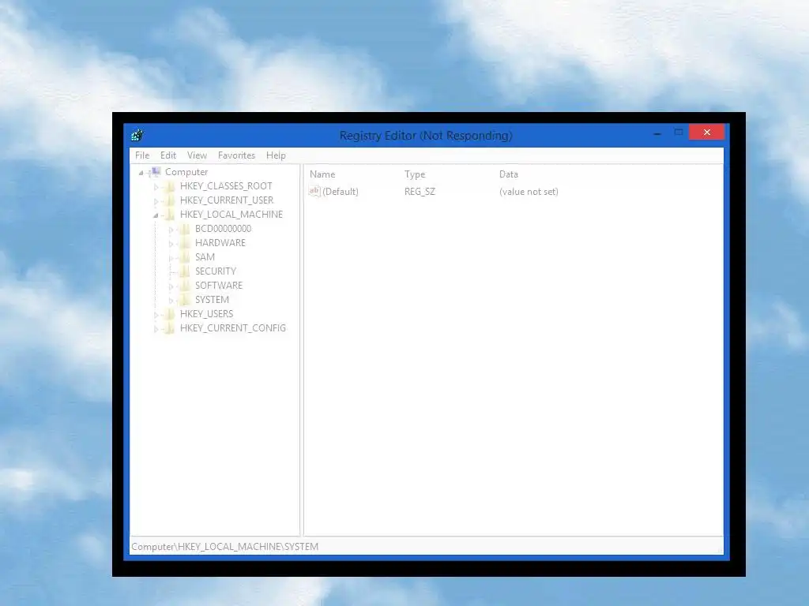Select the HKEY_CLASSES_ROOT folder icon

169,186
